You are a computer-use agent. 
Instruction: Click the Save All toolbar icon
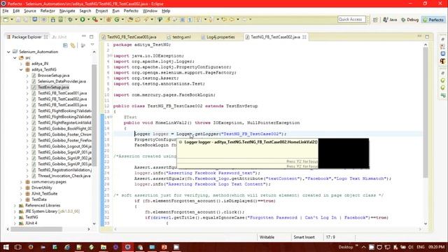coord(26,20)
